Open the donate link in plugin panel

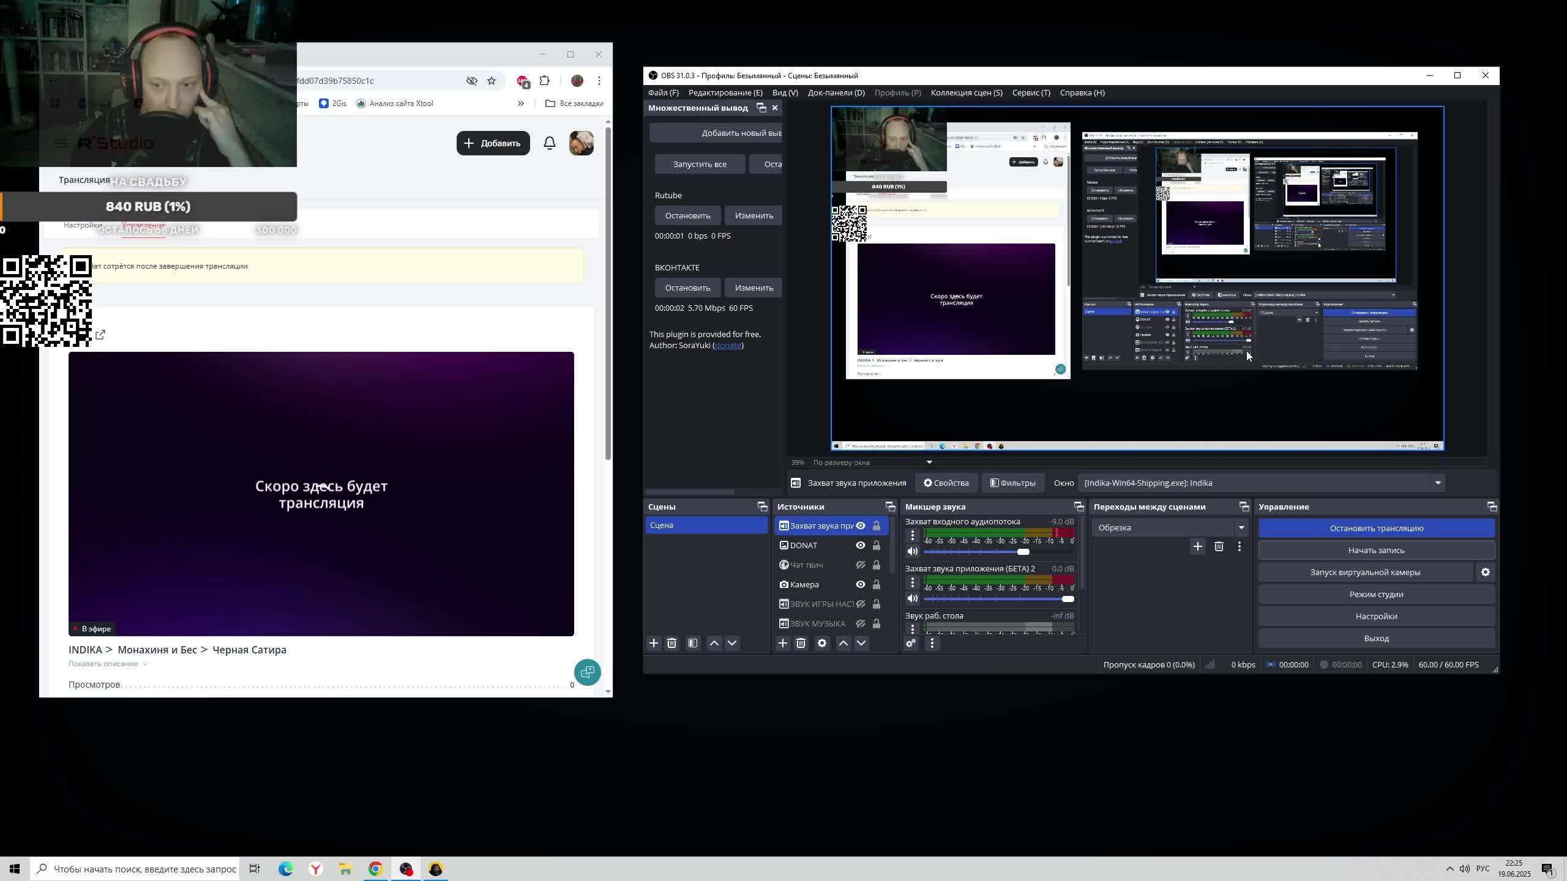(x=728, y=345)
